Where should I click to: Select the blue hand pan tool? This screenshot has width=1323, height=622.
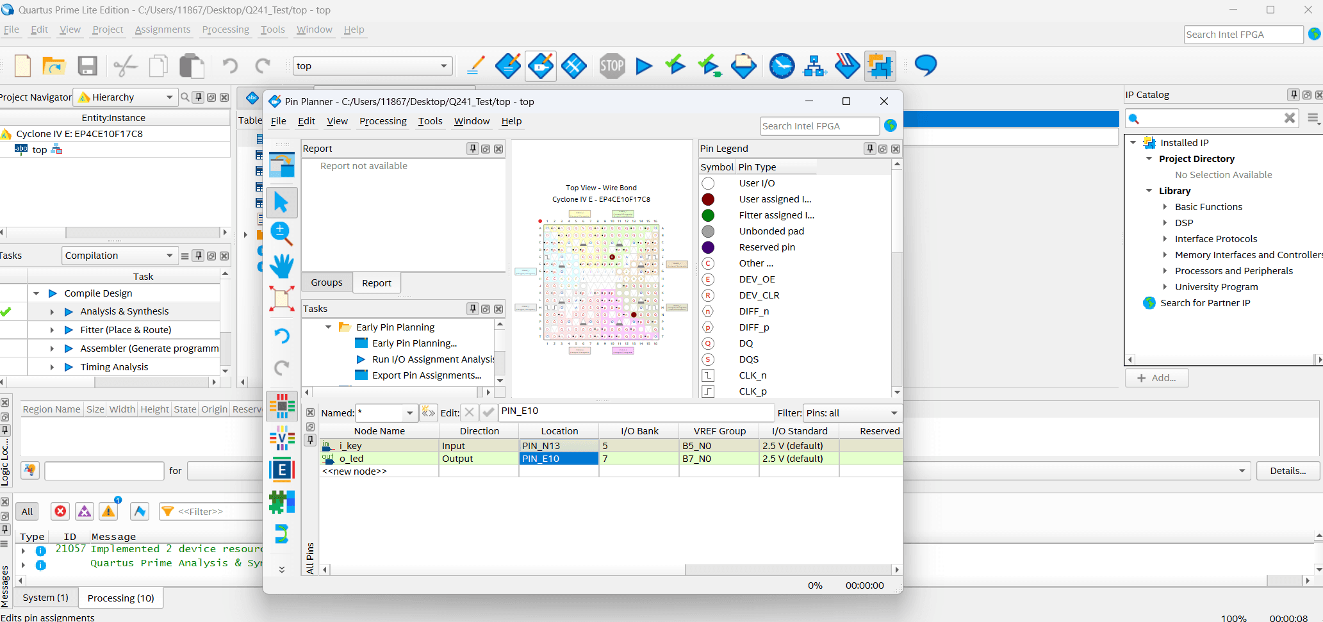click(x=281, y=266)
